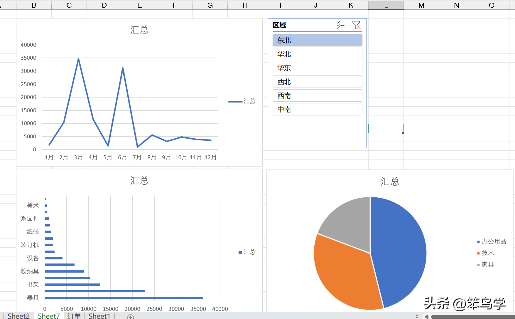The height and width of the screenshot is (319, 515).
Task: Click the 美术 category label in bar chart
Action: [x=33, y=206]
